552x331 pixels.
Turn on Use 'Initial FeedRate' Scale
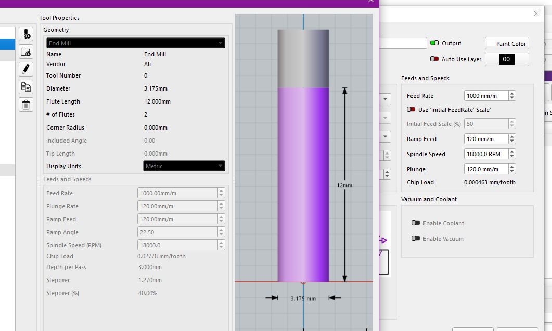coord(411,110)
